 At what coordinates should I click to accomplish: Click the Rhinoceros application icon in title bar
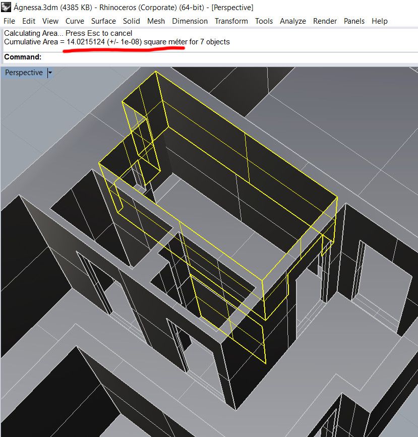(6, 7)
